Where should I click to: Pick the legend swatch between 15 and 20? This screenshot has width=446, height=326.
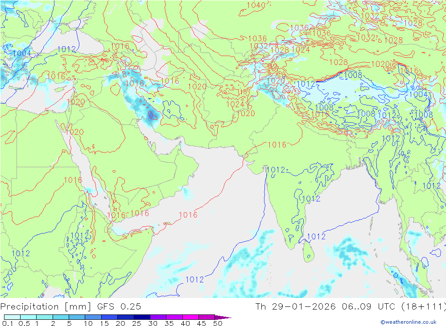point(109,317)
